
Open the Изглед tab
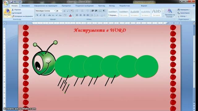tap(112, 6)
